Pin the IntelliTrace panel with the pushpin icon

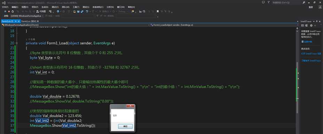click(317, 21)
